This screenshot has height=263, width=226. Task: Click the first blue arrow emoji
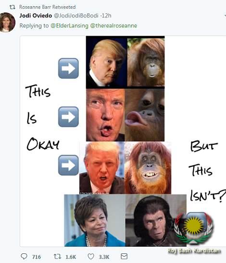coord(68,68)
